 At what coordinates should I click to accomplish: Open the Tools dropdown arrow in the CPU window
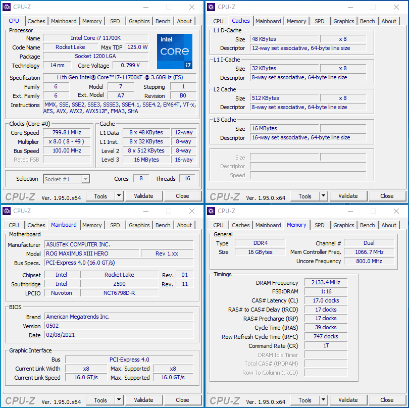119,196
